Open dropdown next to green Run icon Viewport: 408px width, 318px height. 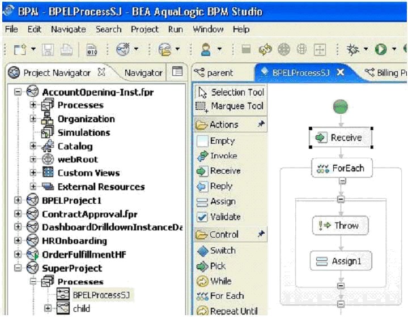394,49
